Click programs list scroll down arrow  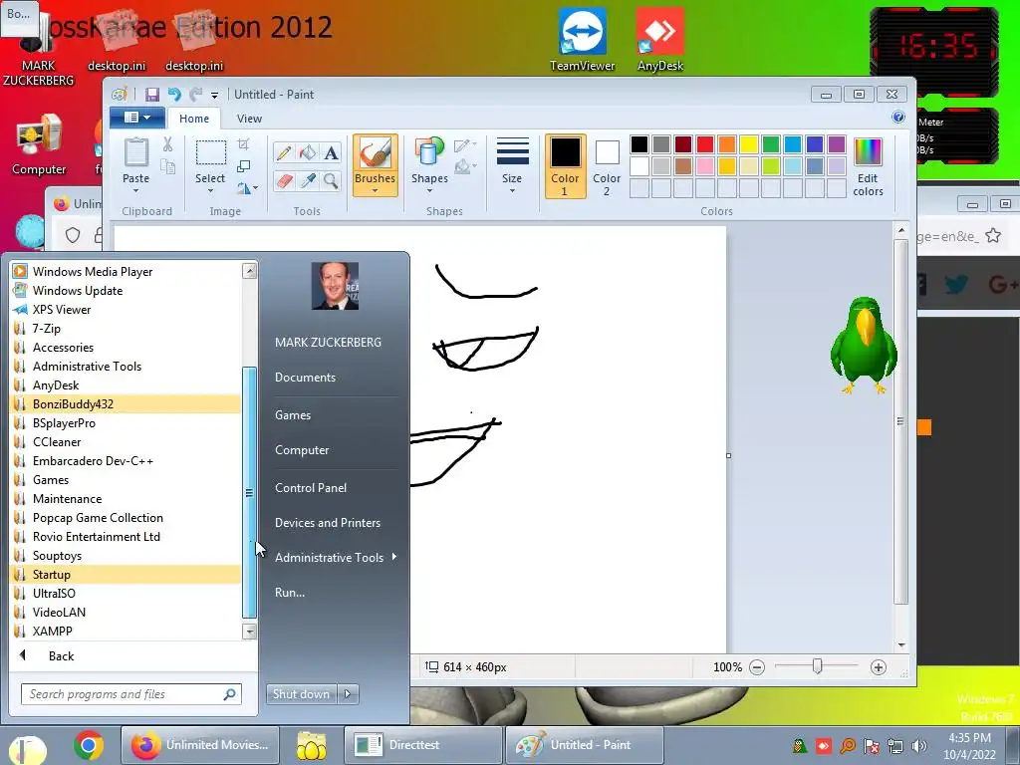[x=249, y=631]
